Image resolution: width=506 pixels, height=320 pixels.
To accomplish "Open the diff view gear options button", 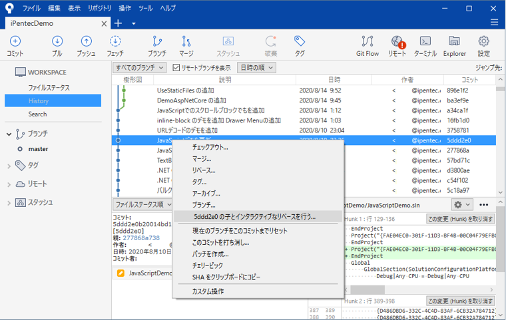I will [462, 204].
